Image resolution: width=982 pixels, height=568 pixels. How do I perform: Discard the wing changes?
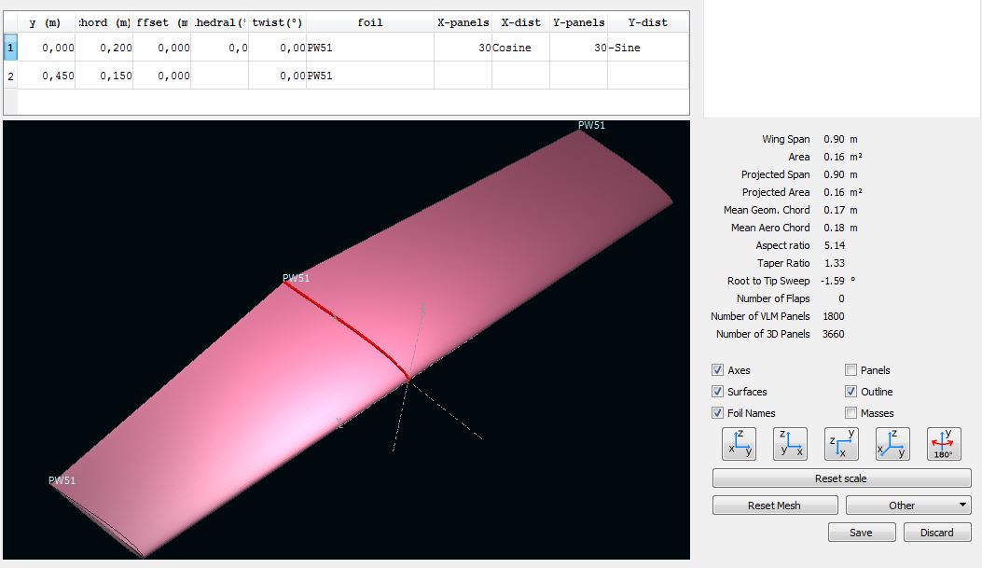click(936, 533)
